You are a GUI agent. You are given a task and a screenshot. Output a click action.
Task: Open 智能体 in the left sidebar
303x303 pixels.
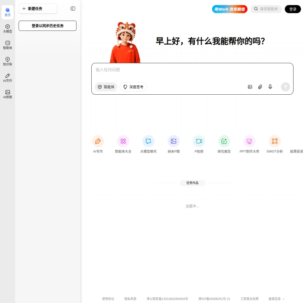coord(8,45)
